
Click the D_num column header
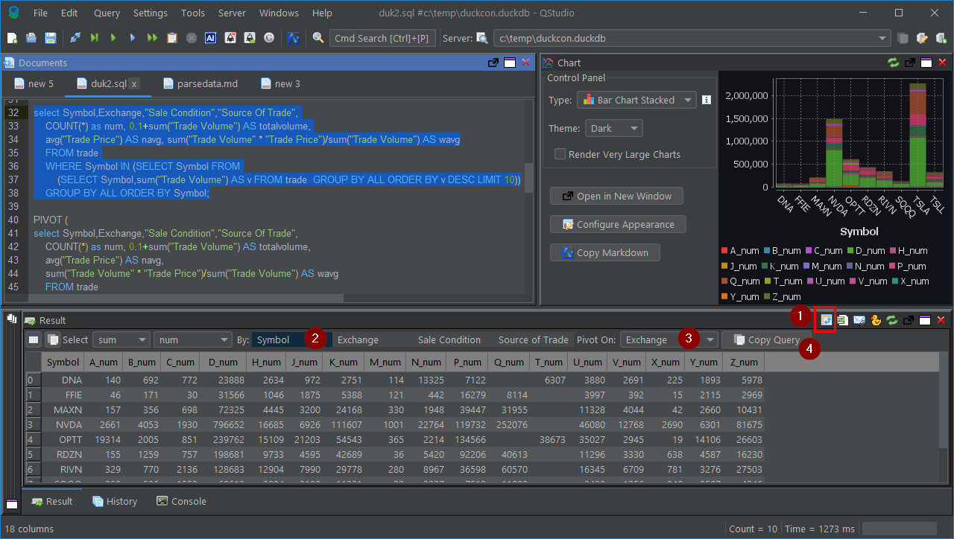click(224, 362)
